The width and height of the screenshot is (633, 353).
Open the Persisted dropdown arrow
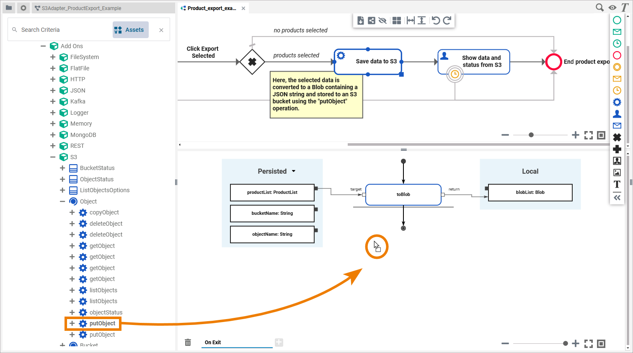[294, 171]
